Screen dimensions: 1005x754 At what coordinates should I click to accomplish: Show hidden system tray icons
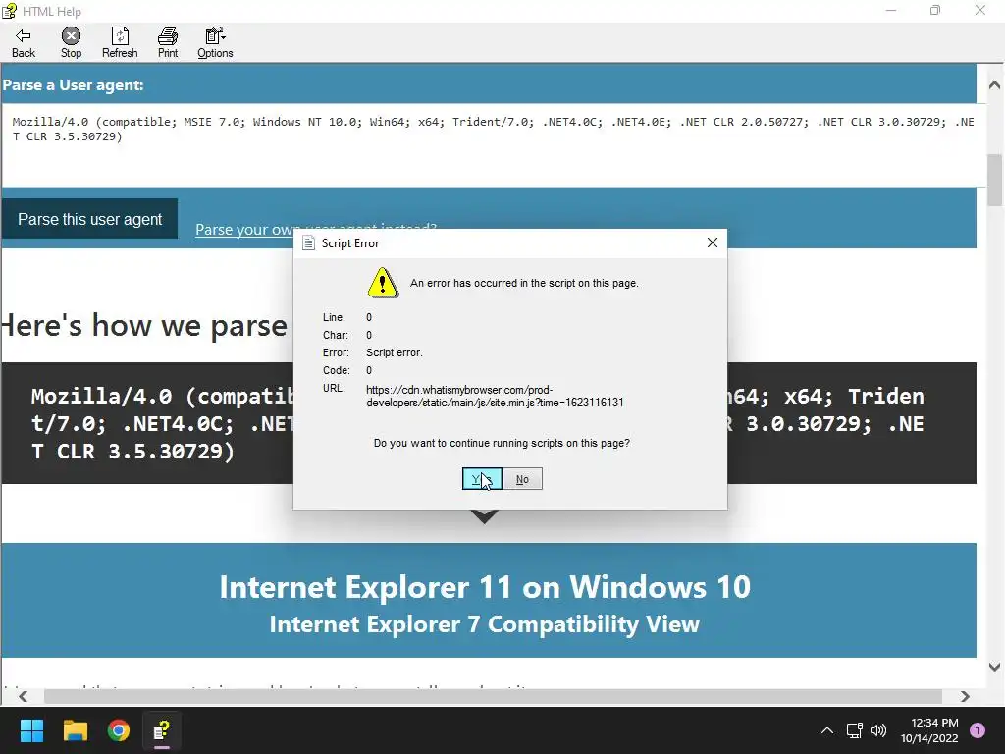pyautogui.click(x=827, y=730)
